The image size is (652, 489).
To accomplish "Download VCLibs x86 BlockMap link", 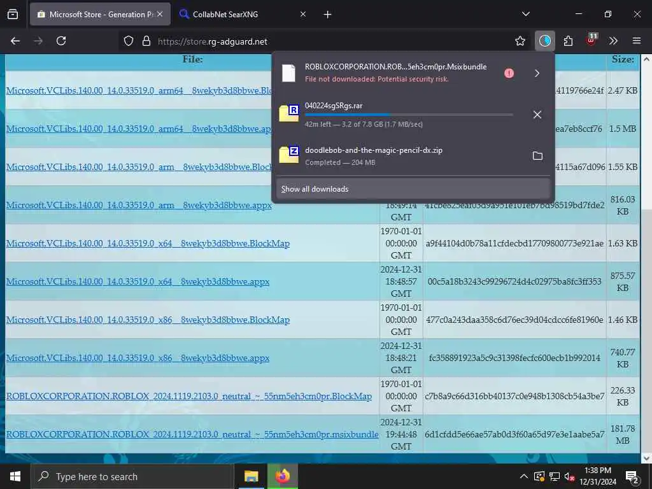I will (x=148, y=320).
